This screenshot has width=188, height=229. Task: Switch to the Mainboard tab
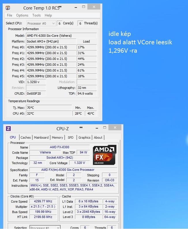(x=41, y=138)
